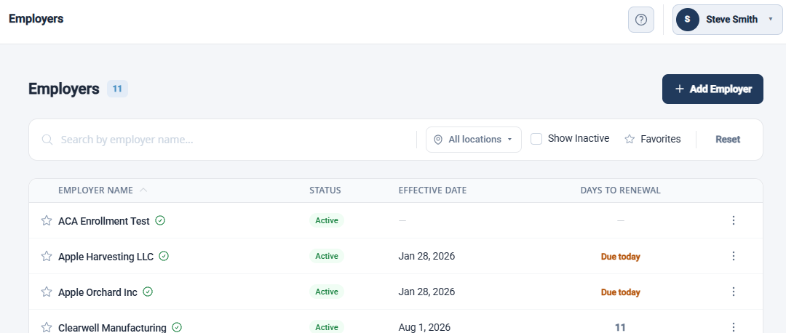786x333 pixels.
Task: Click the Add Employer button
Action: (712, 89)
